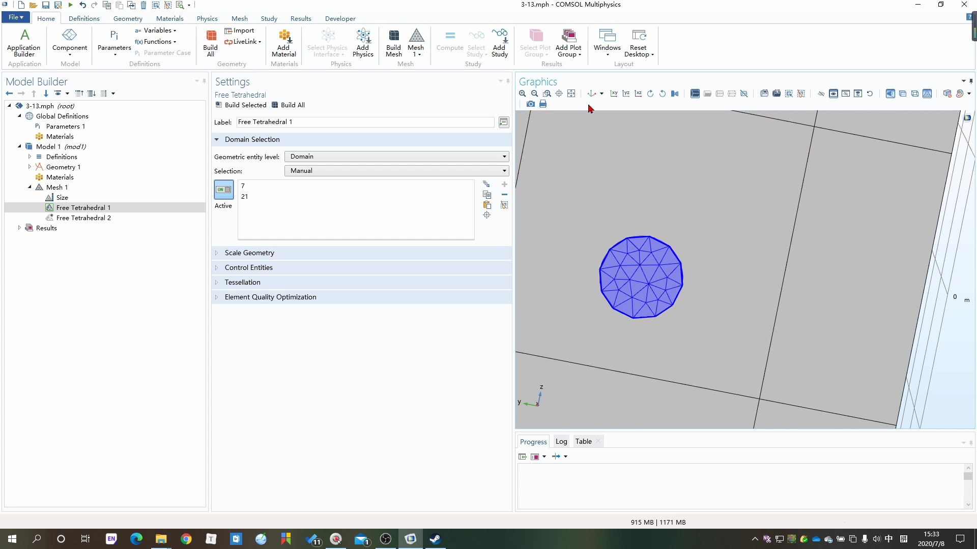This screenshot has height=549, width=977.
Task: Click the Add Material icon
Action: point(284,43)
